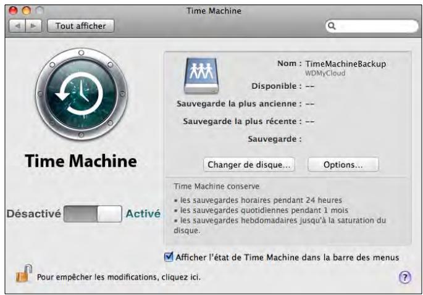Viewport: 423px width, 295px height.
Task: Open help with the question mark button
Action: pos(404,277)
